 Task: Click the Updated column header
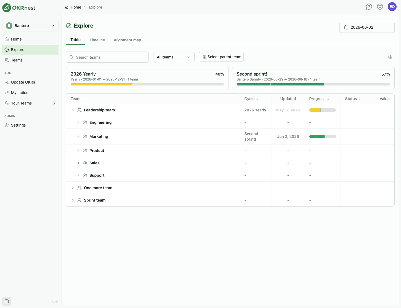click(288, 99)
